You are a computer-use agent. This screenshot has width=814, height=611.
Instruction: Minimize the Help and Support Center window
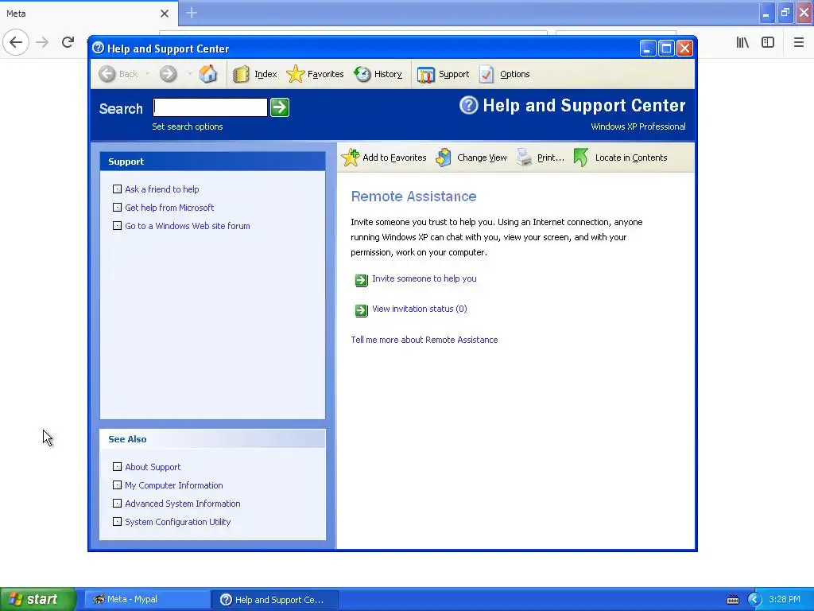tap(647, 49)
